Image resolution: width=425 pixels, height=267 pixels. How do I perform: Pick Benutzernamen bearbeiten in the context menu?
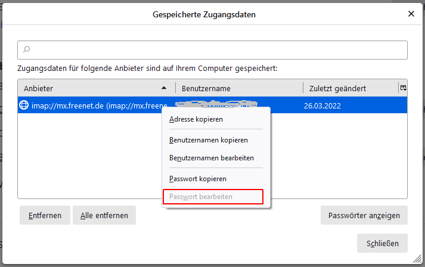212,158
